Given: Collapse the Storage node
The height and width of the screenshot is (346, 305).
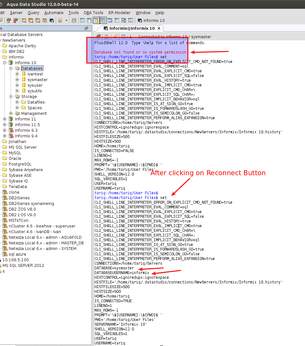Looking at the screenshot, I should 11,96.
